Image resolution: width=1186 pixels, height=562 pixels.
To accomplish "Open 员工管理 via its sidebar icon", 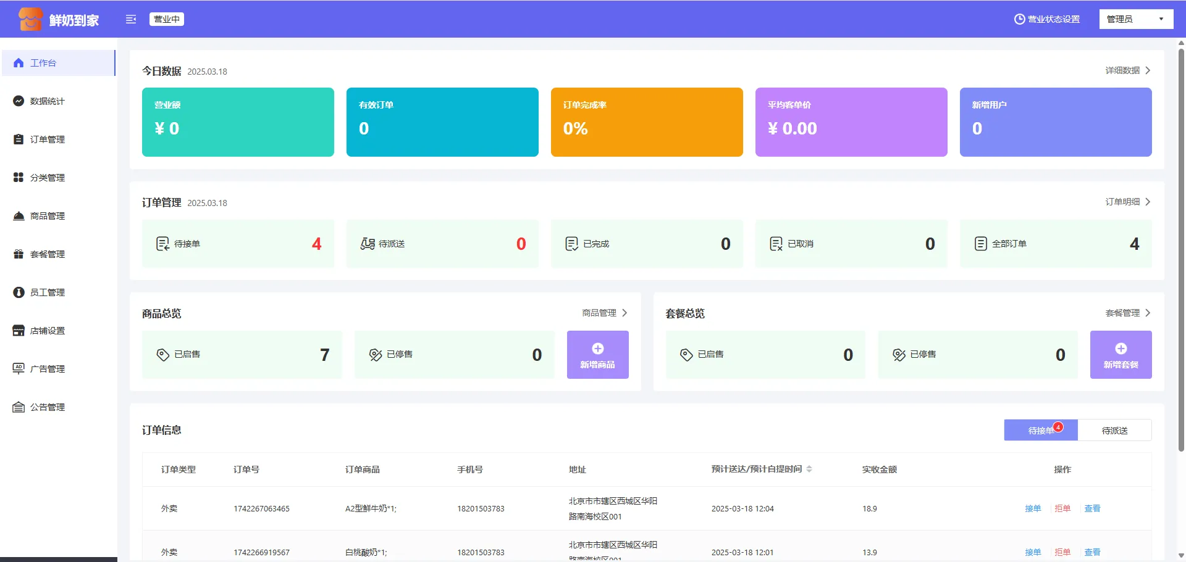I will click(19, 292).
